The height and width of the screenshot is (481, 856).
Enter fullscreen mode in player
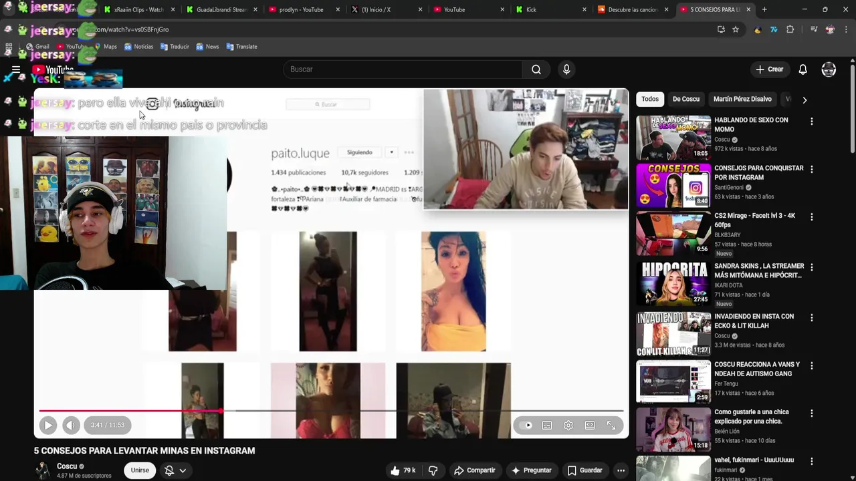611,426
